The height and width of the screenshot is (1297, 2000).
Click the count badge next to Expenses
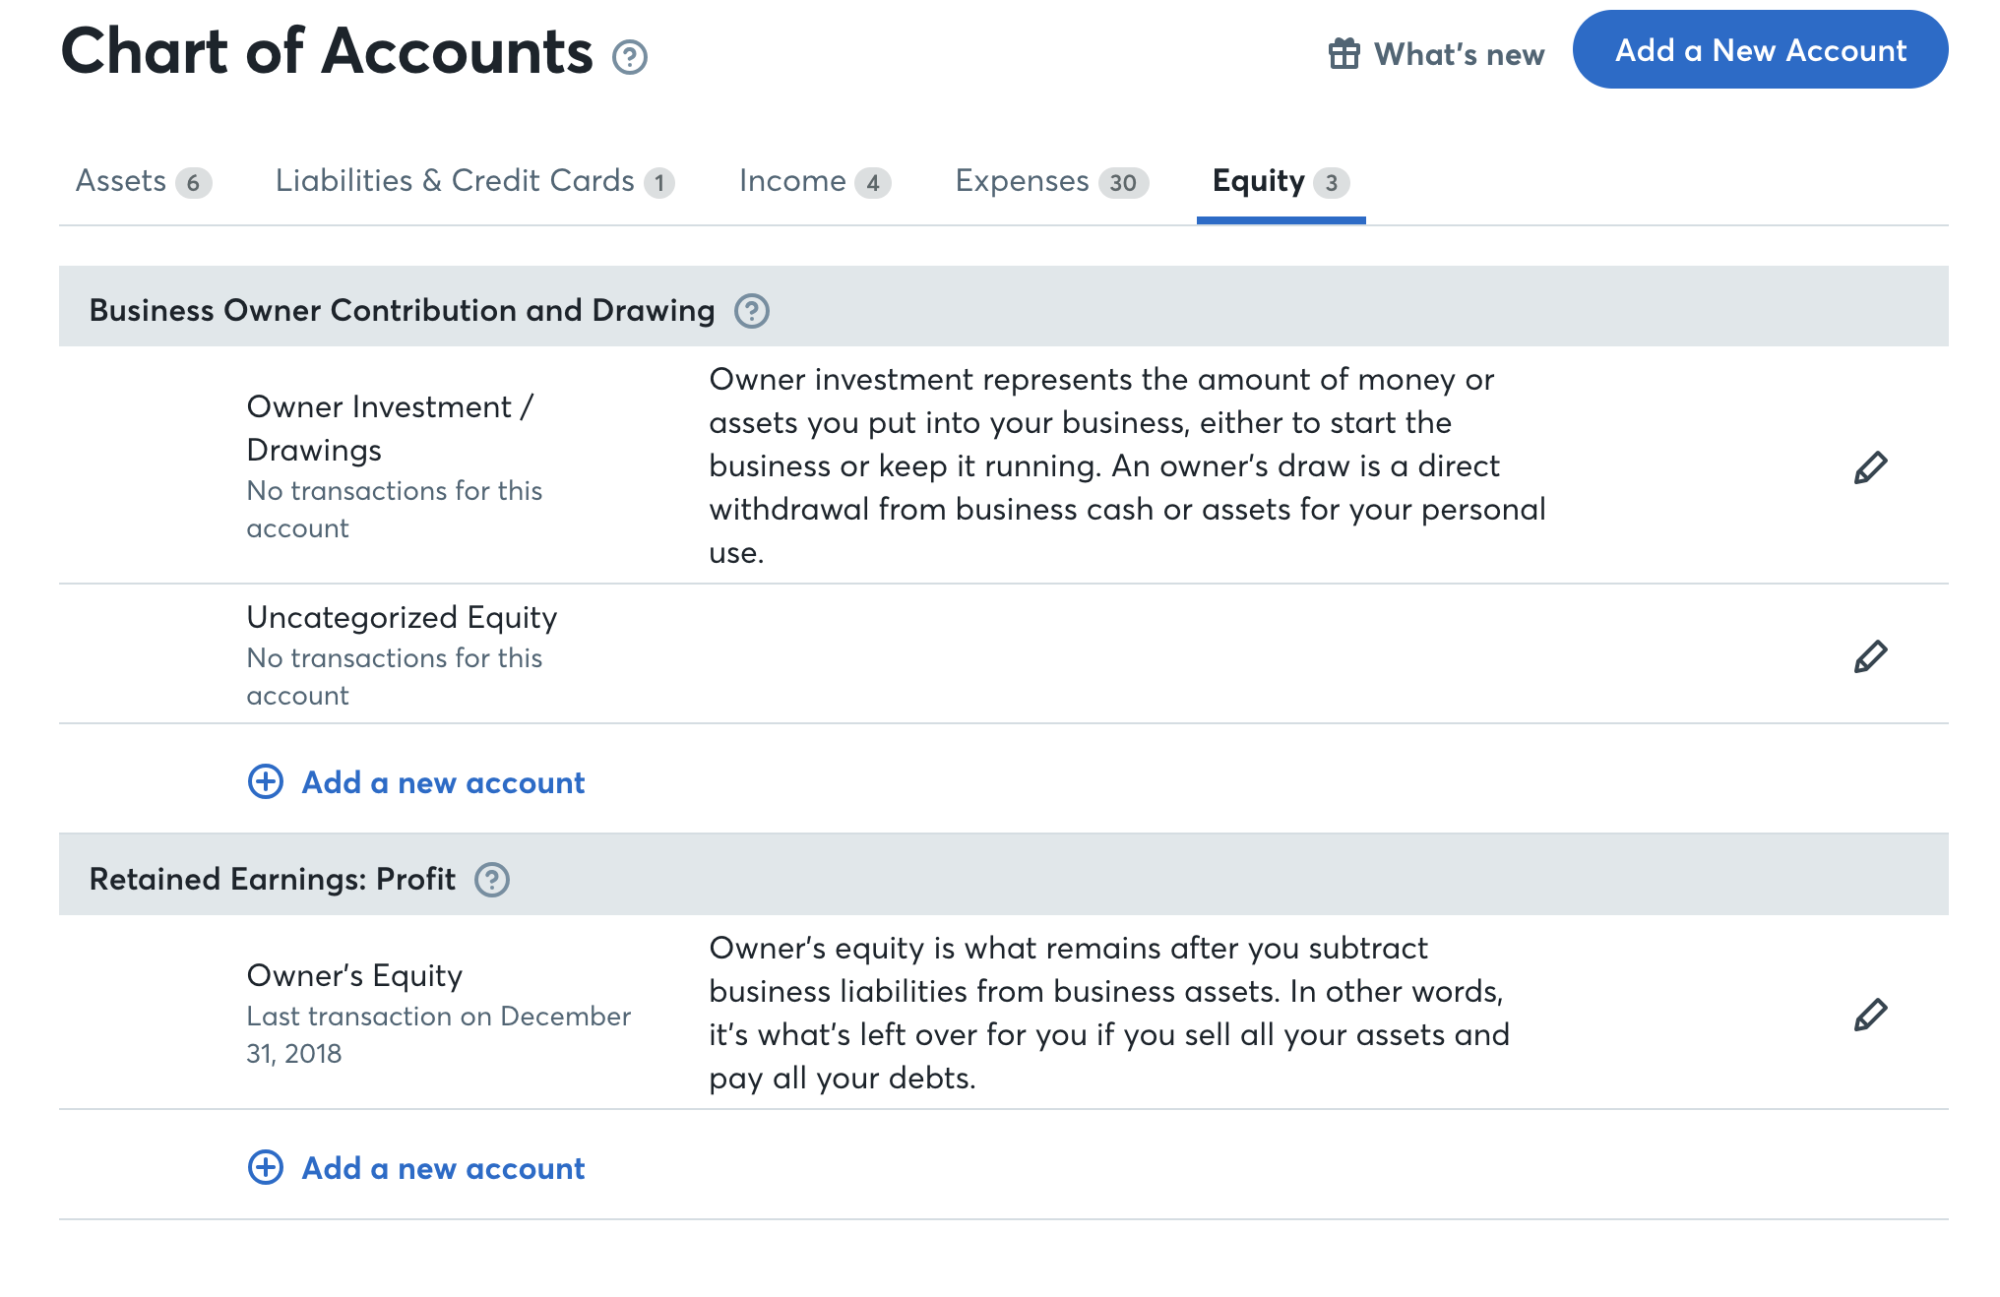click(1123, 182)
